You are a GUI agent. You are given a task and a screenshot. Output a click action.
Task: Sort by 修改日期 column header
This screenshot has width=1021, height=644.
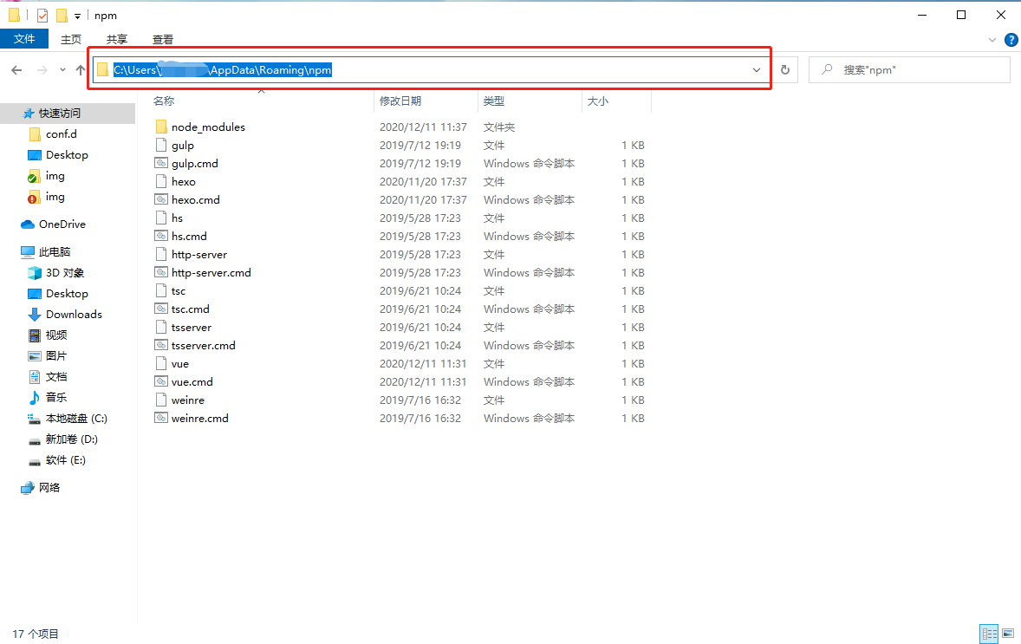[x=400, y=101]
